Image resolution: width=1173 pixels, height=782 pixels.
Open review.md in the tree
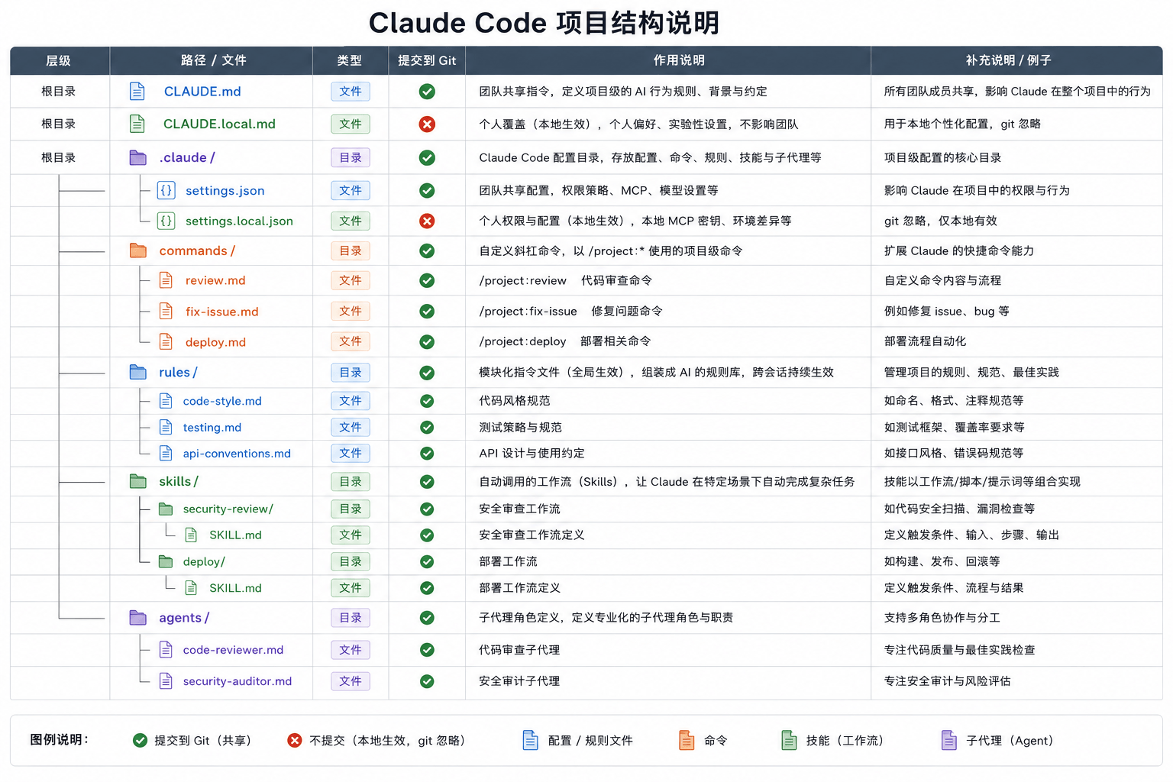click(215, 280)
